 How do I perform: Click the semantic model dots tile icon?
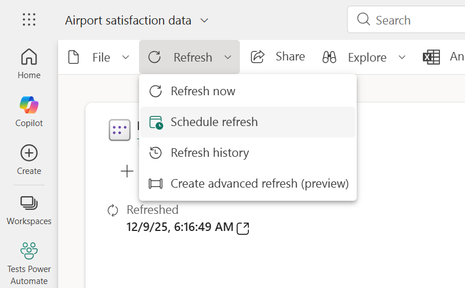120,130
